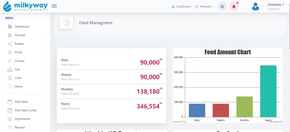The width and height of the screenshot is (290, 132).
Task: Expand the Alerts sidebar chevron
Action: tap(42, 86)
